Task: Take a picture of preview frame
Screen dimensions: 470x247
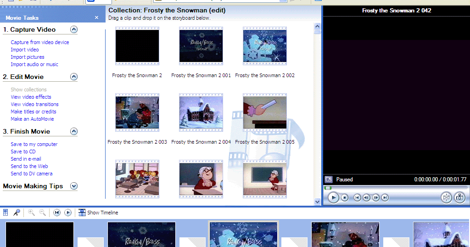Action: pyautogui.click(x=459, y=197)
